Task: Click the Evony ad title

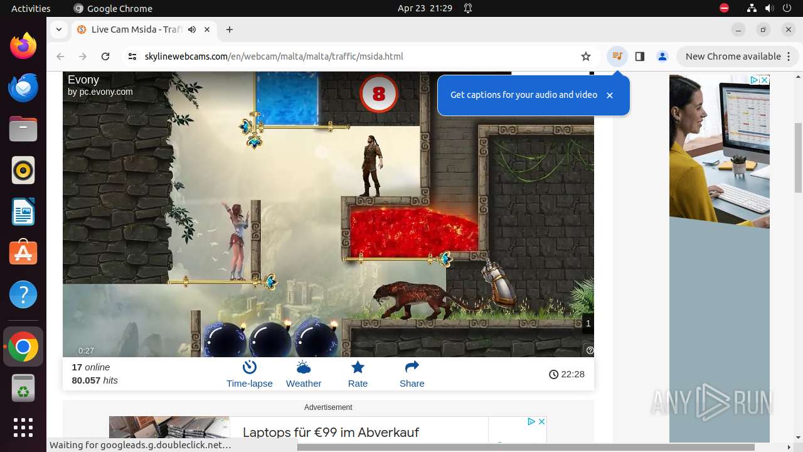Action: (83, 80)
